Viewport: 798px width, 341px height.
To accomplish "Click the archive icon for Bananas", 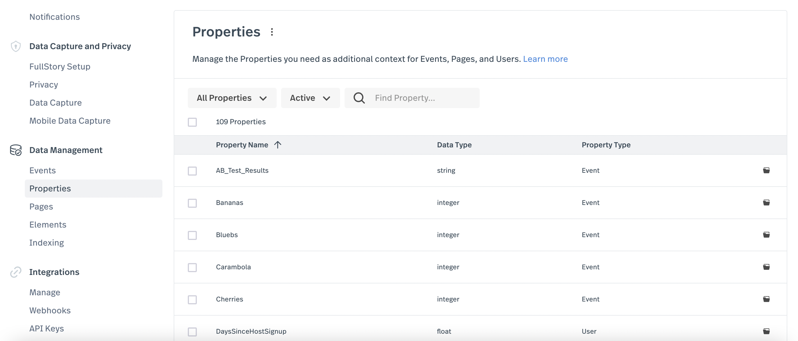I will 766,202.
